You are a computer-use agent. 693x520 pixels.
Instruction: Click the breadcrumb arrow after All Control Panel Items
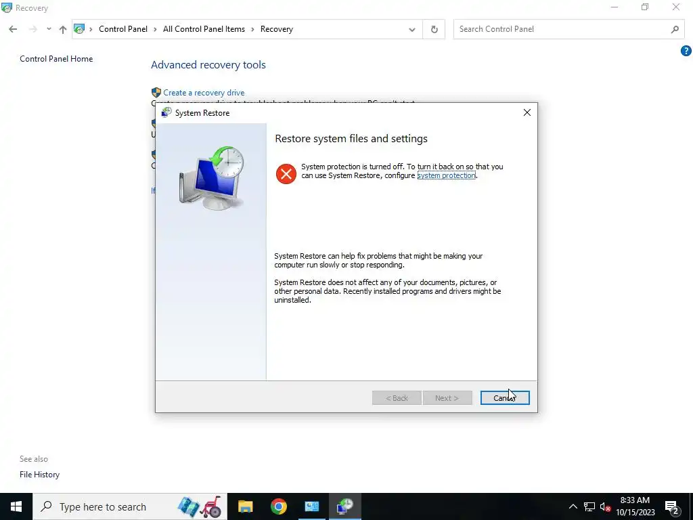tap(252, 29)
